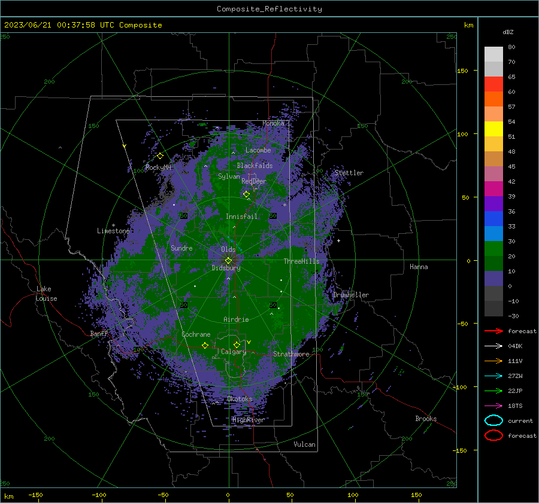The width and height of the screenshot is (539, 503).
Task: Click the Blackfalds label
Action: tap(255, 166)
